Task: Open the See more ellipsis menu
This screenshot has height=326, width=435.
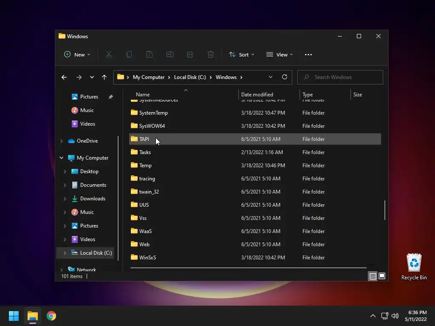Action: click(x=308, y=55)
